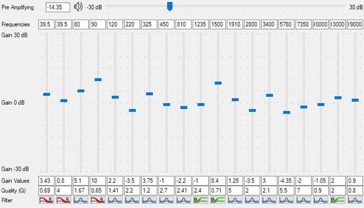Click the Quality field showing 7
Screen dimensions: 364x208
(304, 191)
